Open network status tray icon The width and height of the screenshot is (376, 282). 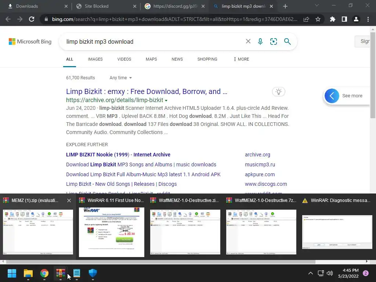tap(321, 273)
